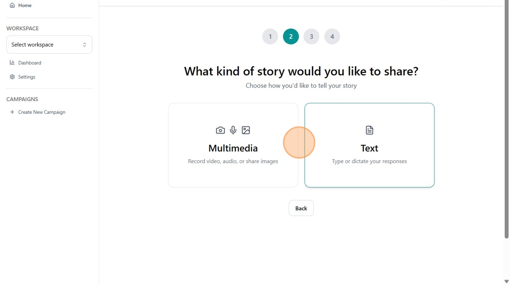The image size is (510, 285).
Task: Click the Settings gear icon
Action: point(12,77)
